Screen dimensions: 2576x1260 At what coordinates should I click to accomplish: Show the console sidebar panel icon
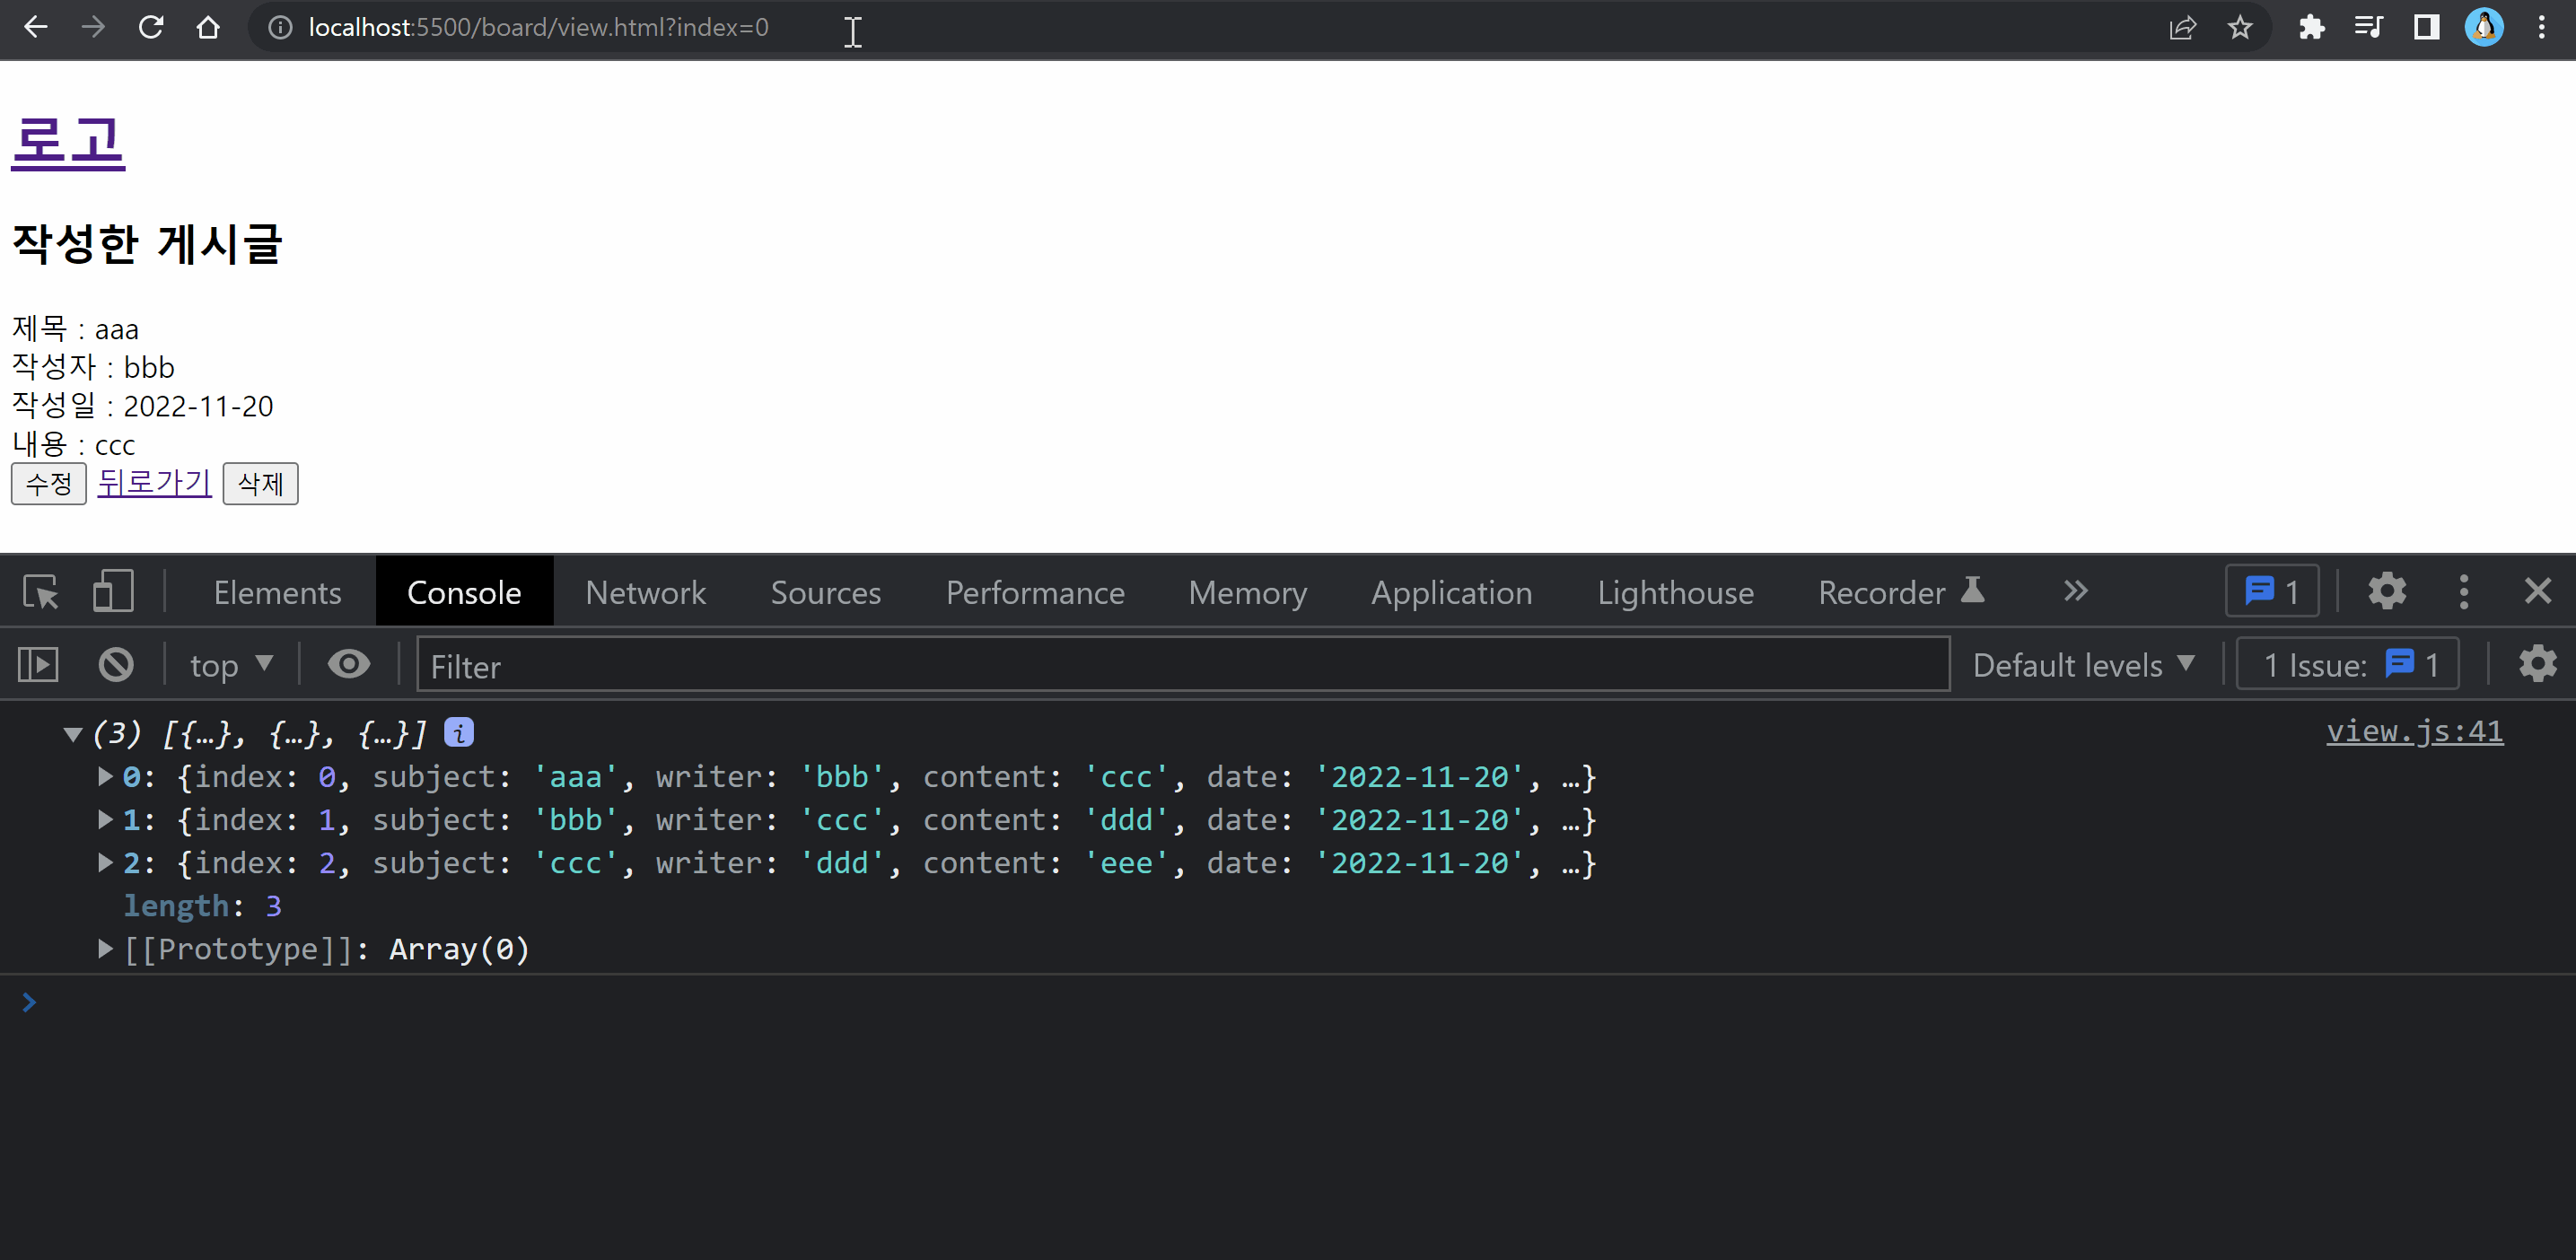click(x=39, y=665)
